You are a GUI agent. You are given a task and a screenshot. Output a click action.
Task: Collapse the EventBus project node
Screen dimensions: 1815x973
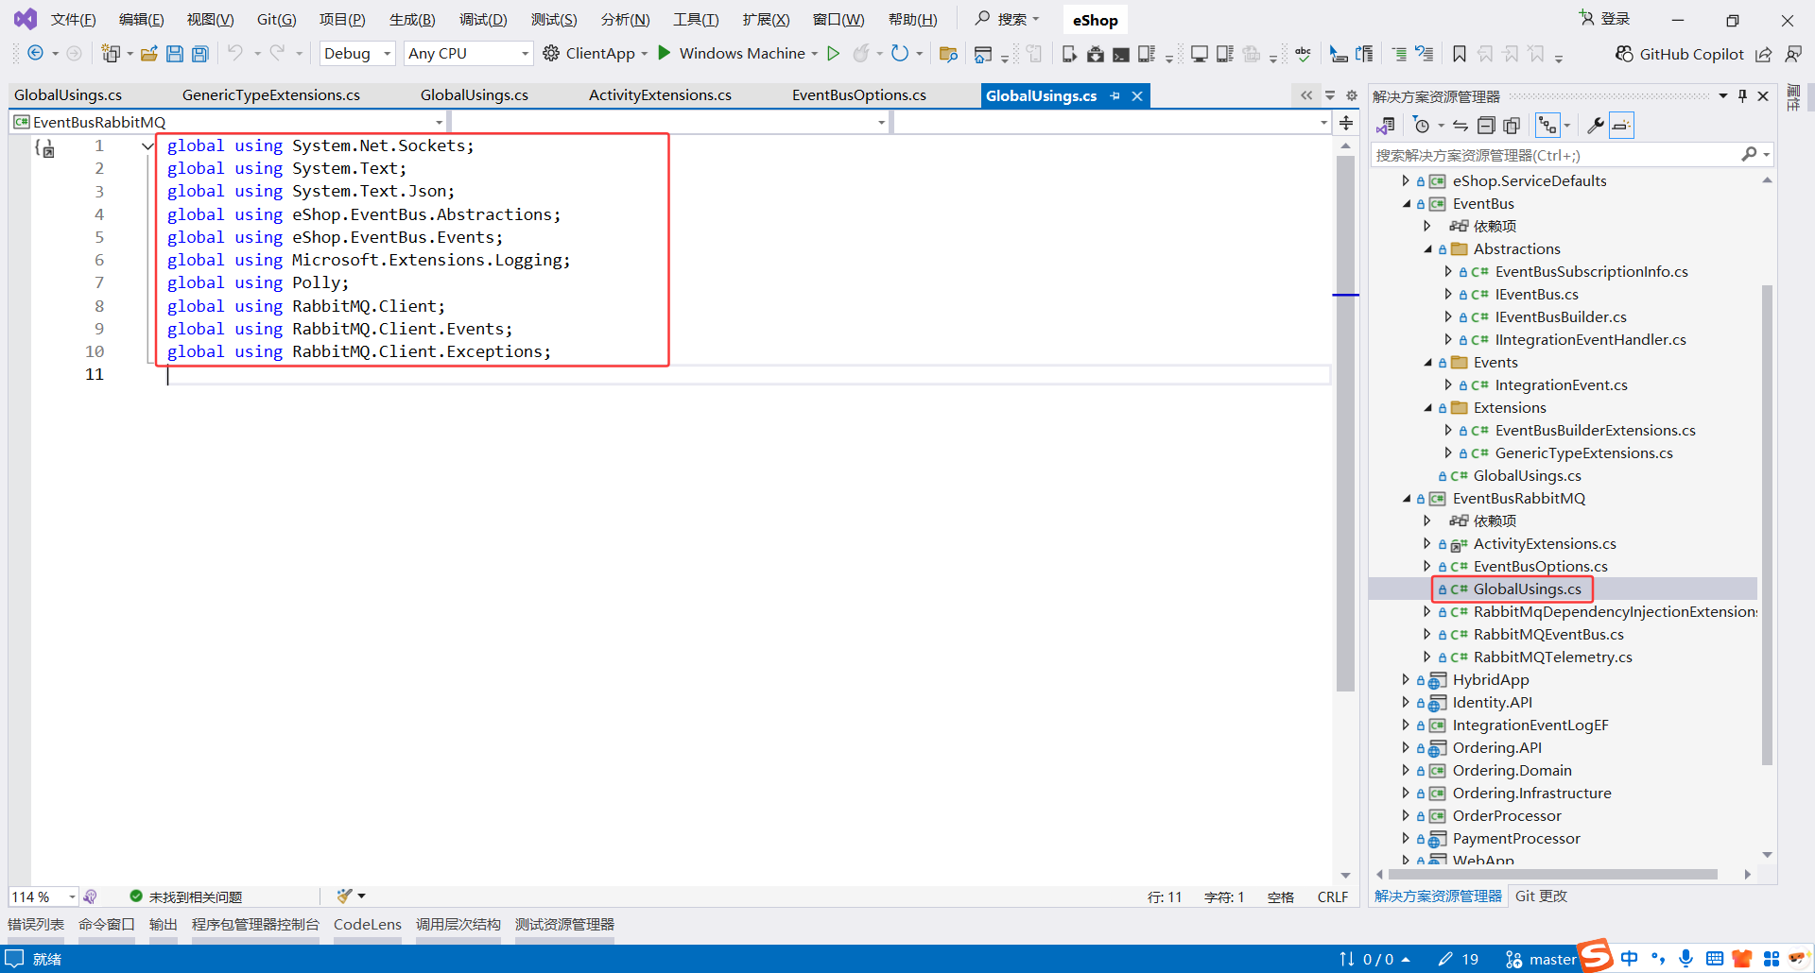pyautogui.click(x=1407, y=203)
